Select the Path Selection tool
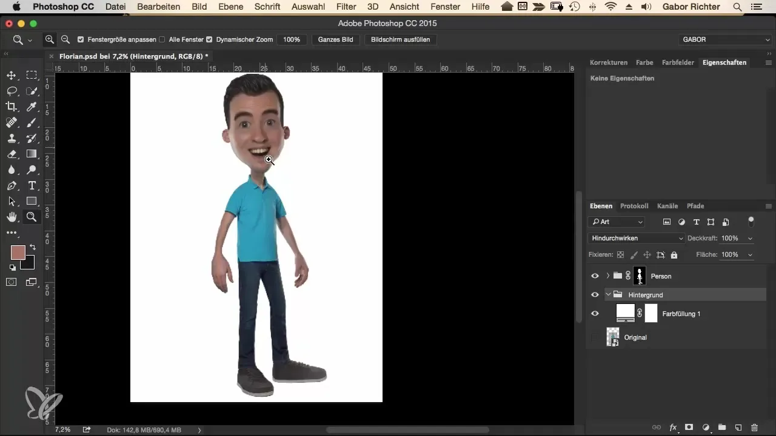This screenshot has height=436, width=776. point(12,201)
